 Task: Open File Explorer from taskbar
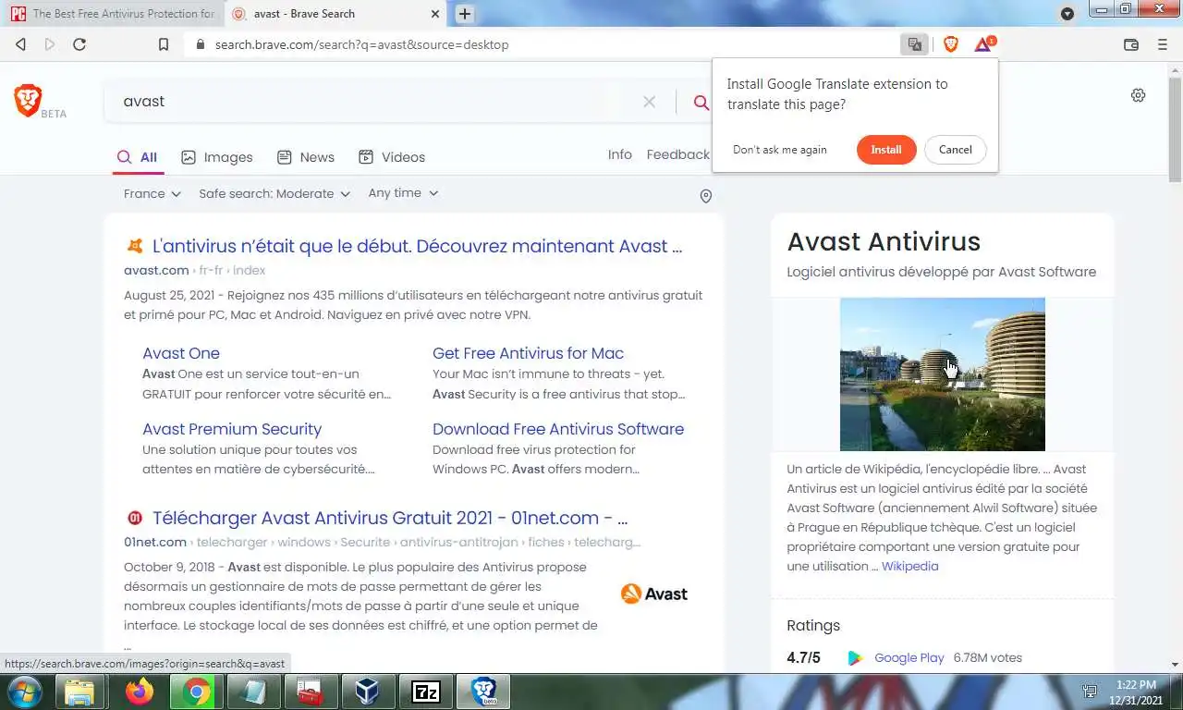tap(79, 692)
